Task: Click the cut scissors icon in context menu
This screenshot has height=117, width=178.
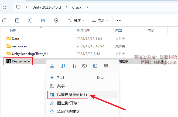Action: click(x=52, y=66)
